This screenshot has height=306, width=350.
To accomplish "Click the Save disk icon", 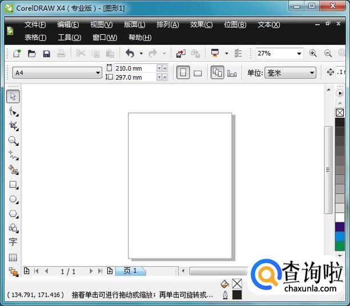I will tap(46, 54).
